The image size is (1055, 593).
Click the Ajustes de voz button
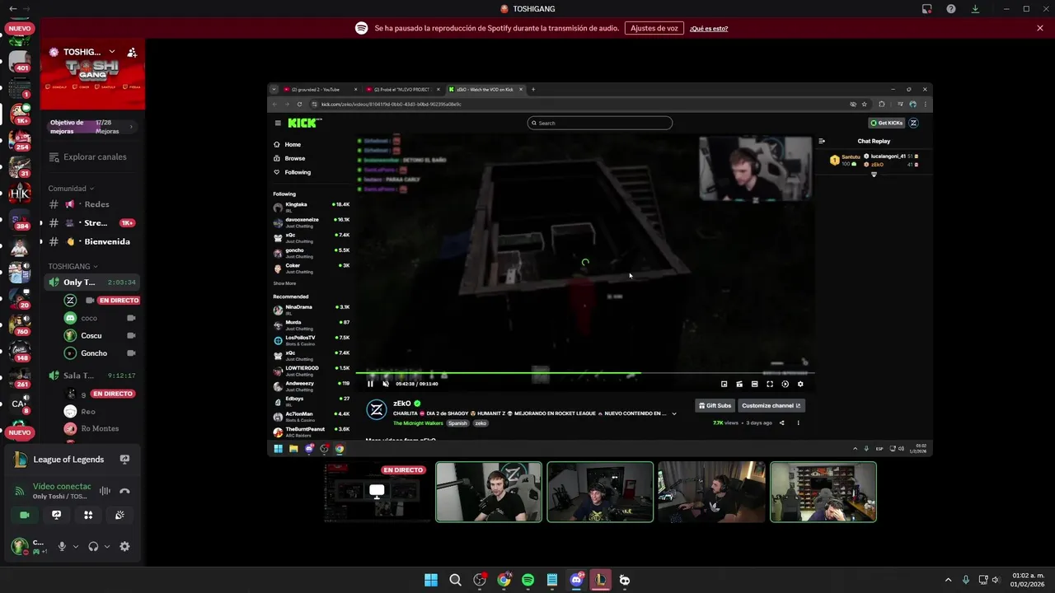(654, 28)
